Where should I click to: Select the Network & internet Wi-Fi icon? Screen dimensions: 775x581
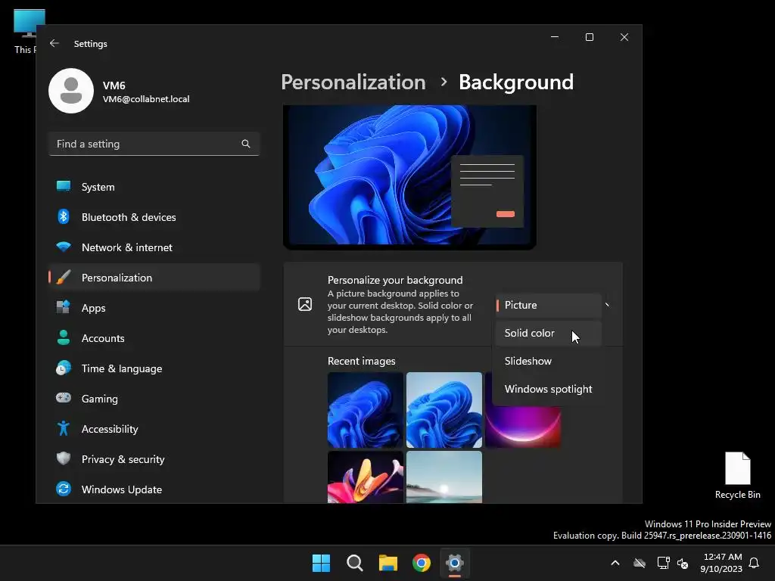[x=64, y=247]
